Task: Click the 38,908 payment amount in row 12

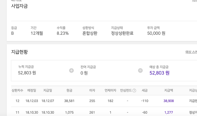Action: pos(169,101)
